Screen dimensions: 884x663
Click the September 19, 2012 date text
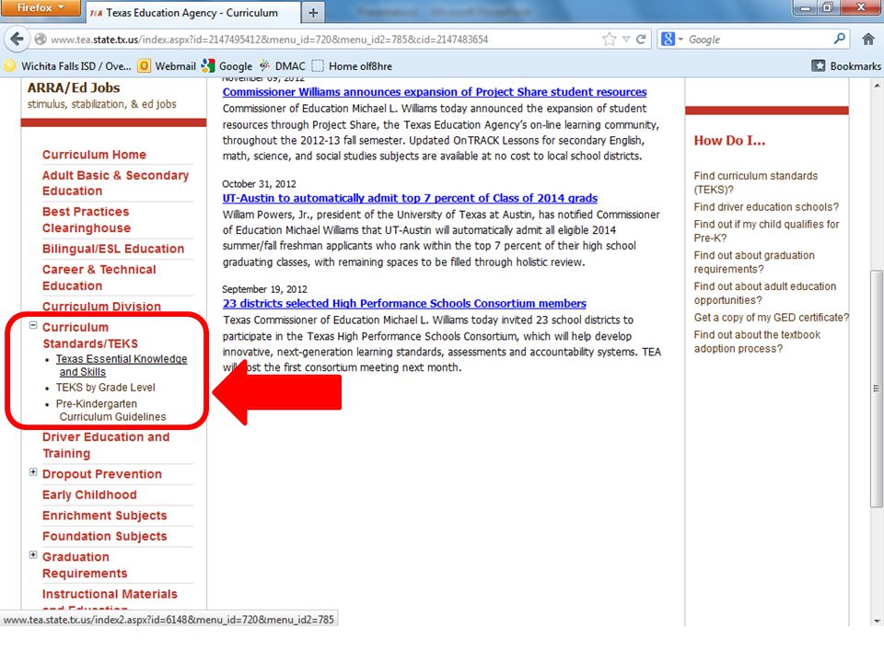[264, 289]
